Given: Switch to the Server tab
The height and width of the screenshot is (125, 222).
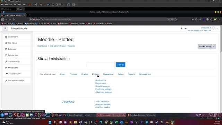Looking at the screenshot, I should click(x=121, y=74).
